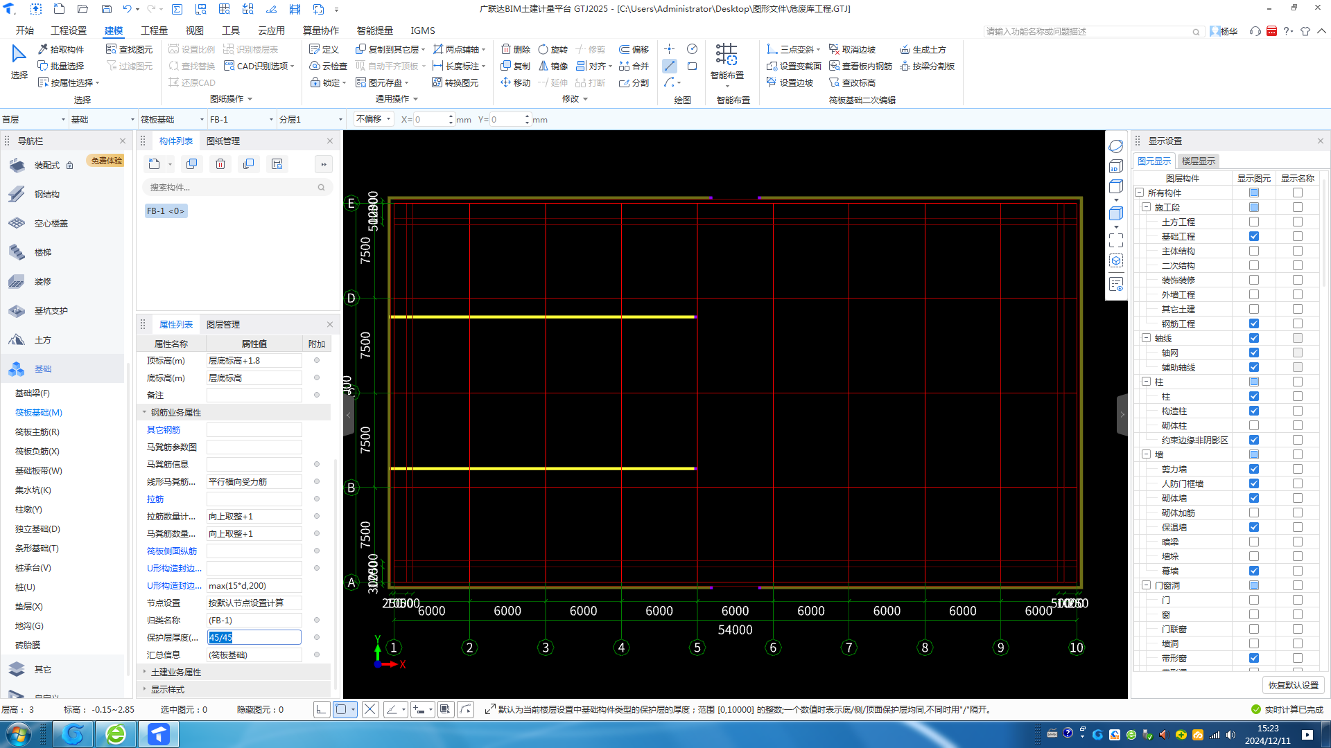Viewport: 1331px width, 748px height.
Task: Open the 分层1 layer dropdown
Action: point(311,119)
